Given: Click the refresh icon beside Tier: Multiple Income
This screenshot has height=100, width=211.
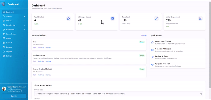Looking at the screenshot, I should [21, 91].
